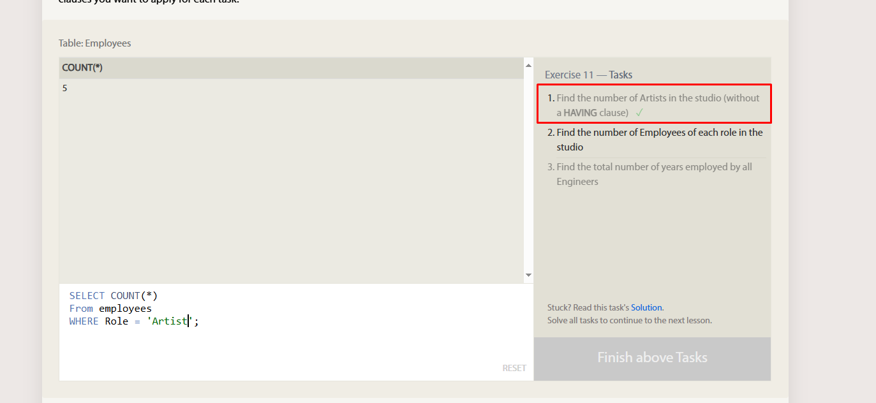Click the 'Artist' string in the query
This screenshot has height=403, width=876.
coord(170,321)
